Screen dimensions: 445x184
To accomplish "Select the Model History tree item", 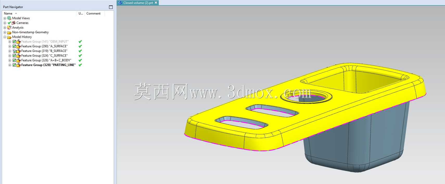I will [22, 37].
